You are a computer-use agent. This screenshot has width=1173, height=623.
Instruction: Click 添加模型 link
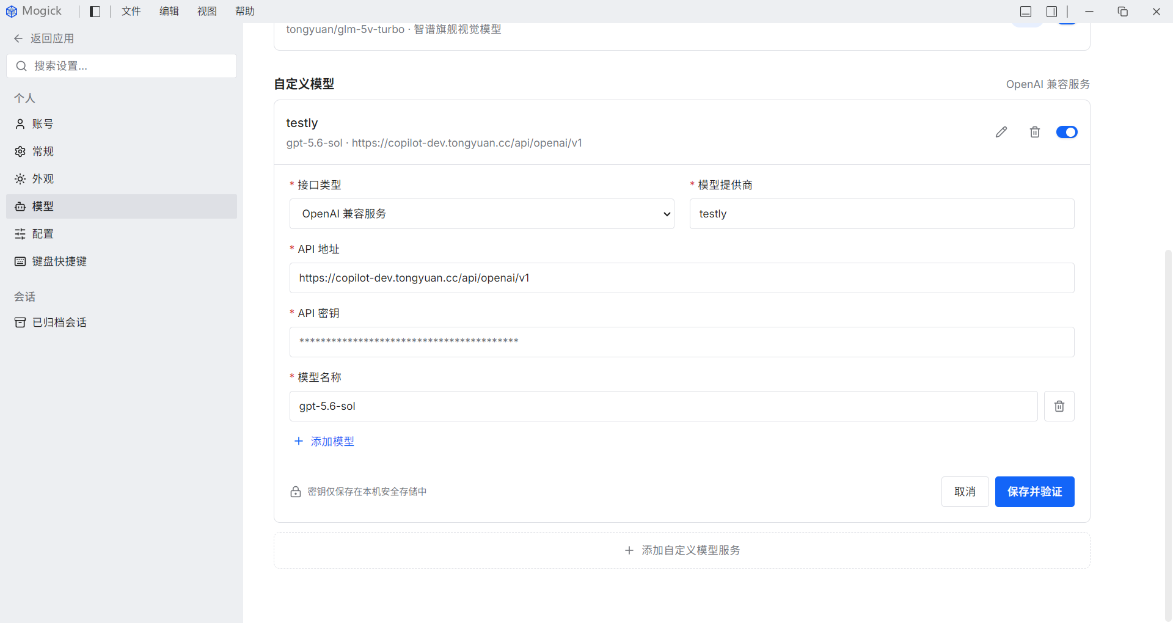(324, 441)
